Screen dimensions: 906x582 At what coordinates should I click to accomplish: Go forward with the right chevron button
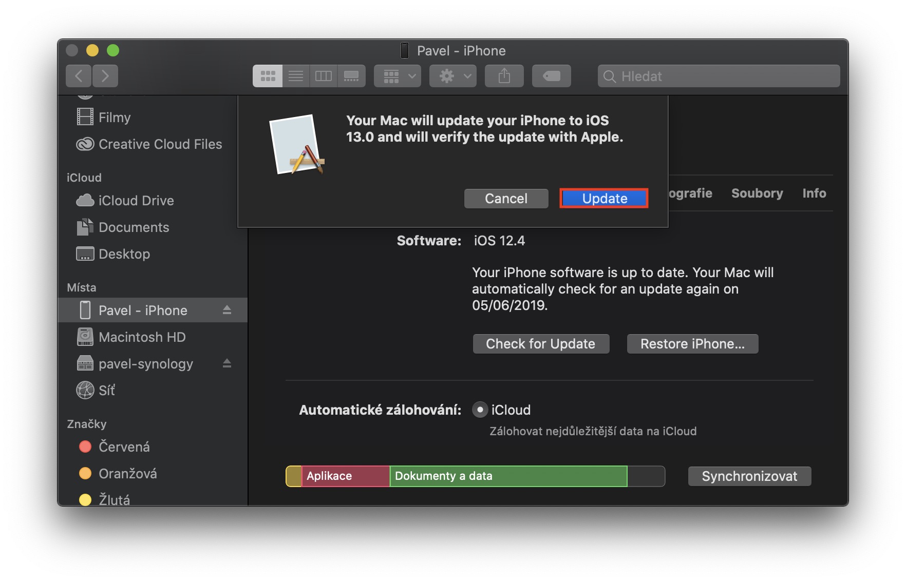(105, 76)
